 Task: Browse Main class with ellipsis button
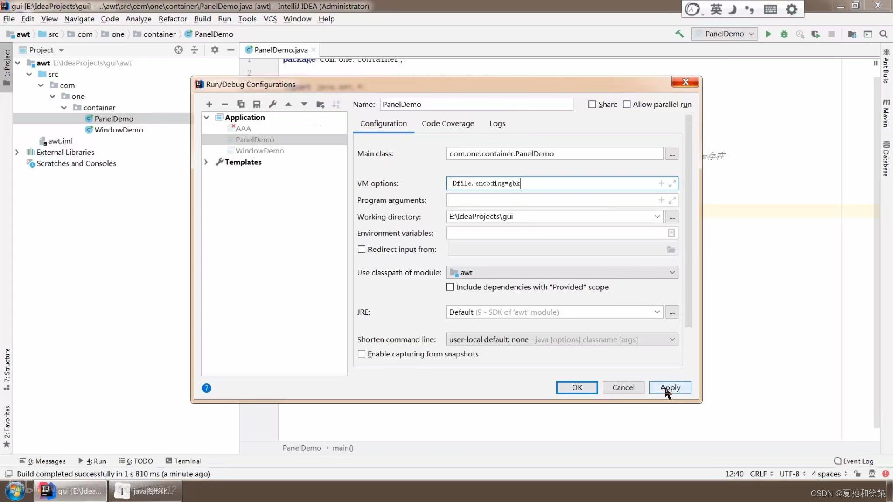tap(672, 154)
